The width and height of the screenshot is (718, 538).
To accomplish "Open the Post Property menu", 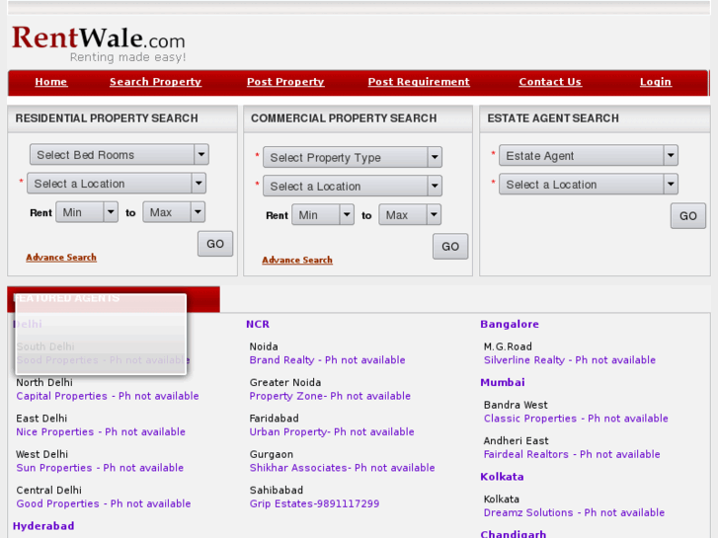I will pyautogui.click(x=285, y=82).
